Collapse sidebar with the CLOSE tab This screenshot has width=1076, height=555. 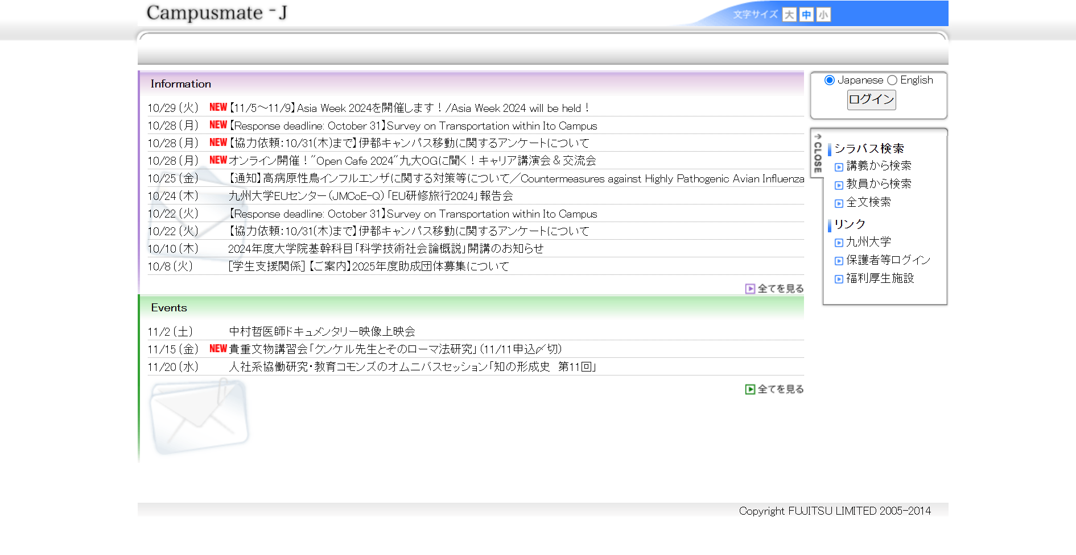(x=818, y=153)
